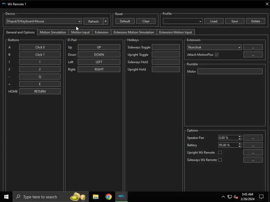Open the Extension Nunchuk dropdown

214,47
